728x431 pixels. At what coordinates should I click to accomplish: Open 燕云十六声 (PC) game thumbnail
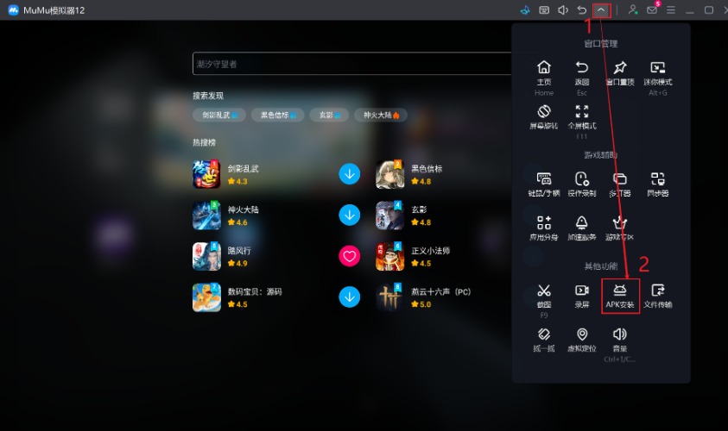click(x=390, y=297)
